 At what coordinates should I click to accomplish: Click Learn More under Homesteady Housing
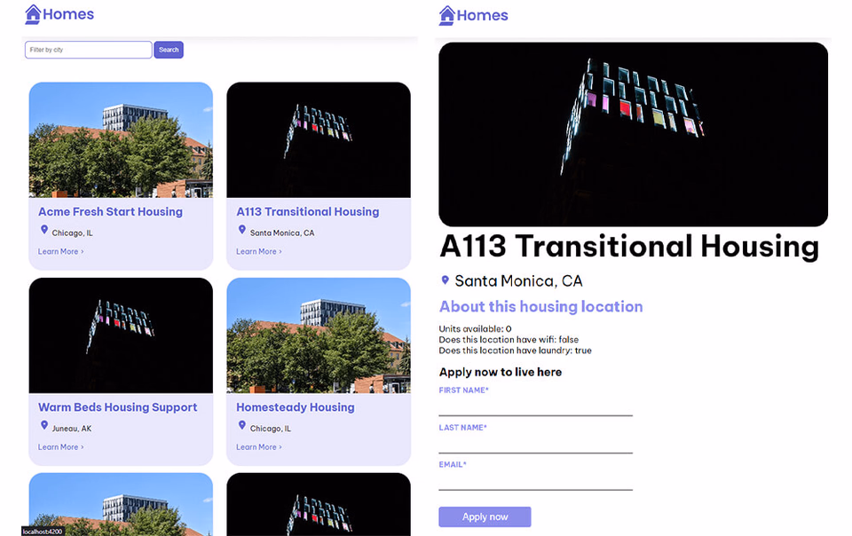click(258, 447)
